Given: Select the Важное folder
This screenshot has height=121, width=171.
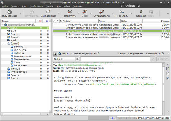Looking at the screenshot, I should click(18, 47).
